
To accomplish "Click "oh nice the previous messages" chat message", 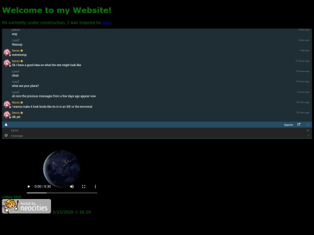I will point(53,96).
